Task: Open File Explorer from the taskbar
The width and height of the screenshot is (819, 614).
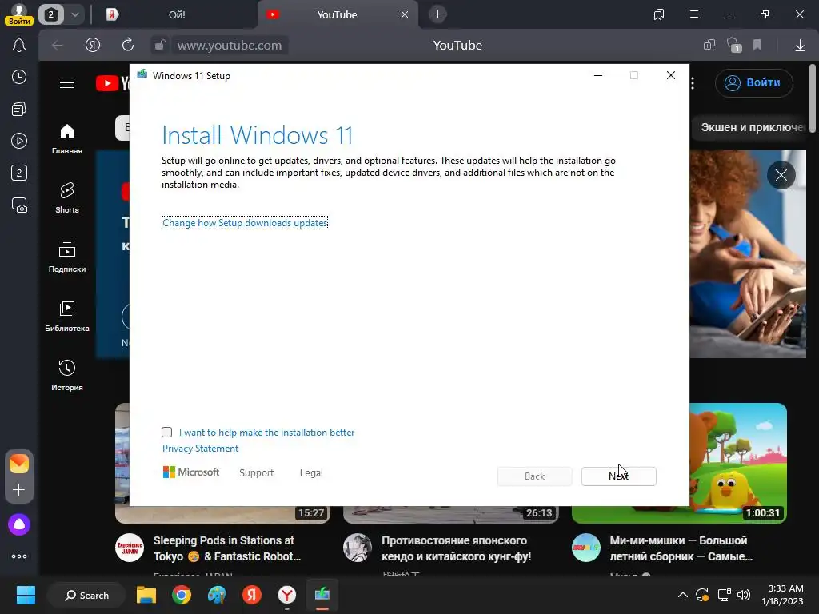Action: [x=146, y=595]
